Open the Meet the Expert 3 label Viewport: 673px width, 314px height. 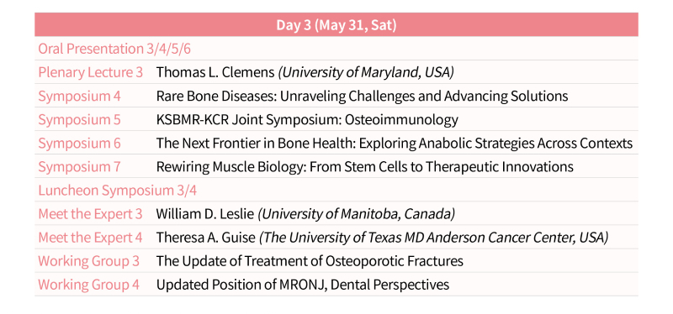[x=90, y=214]
